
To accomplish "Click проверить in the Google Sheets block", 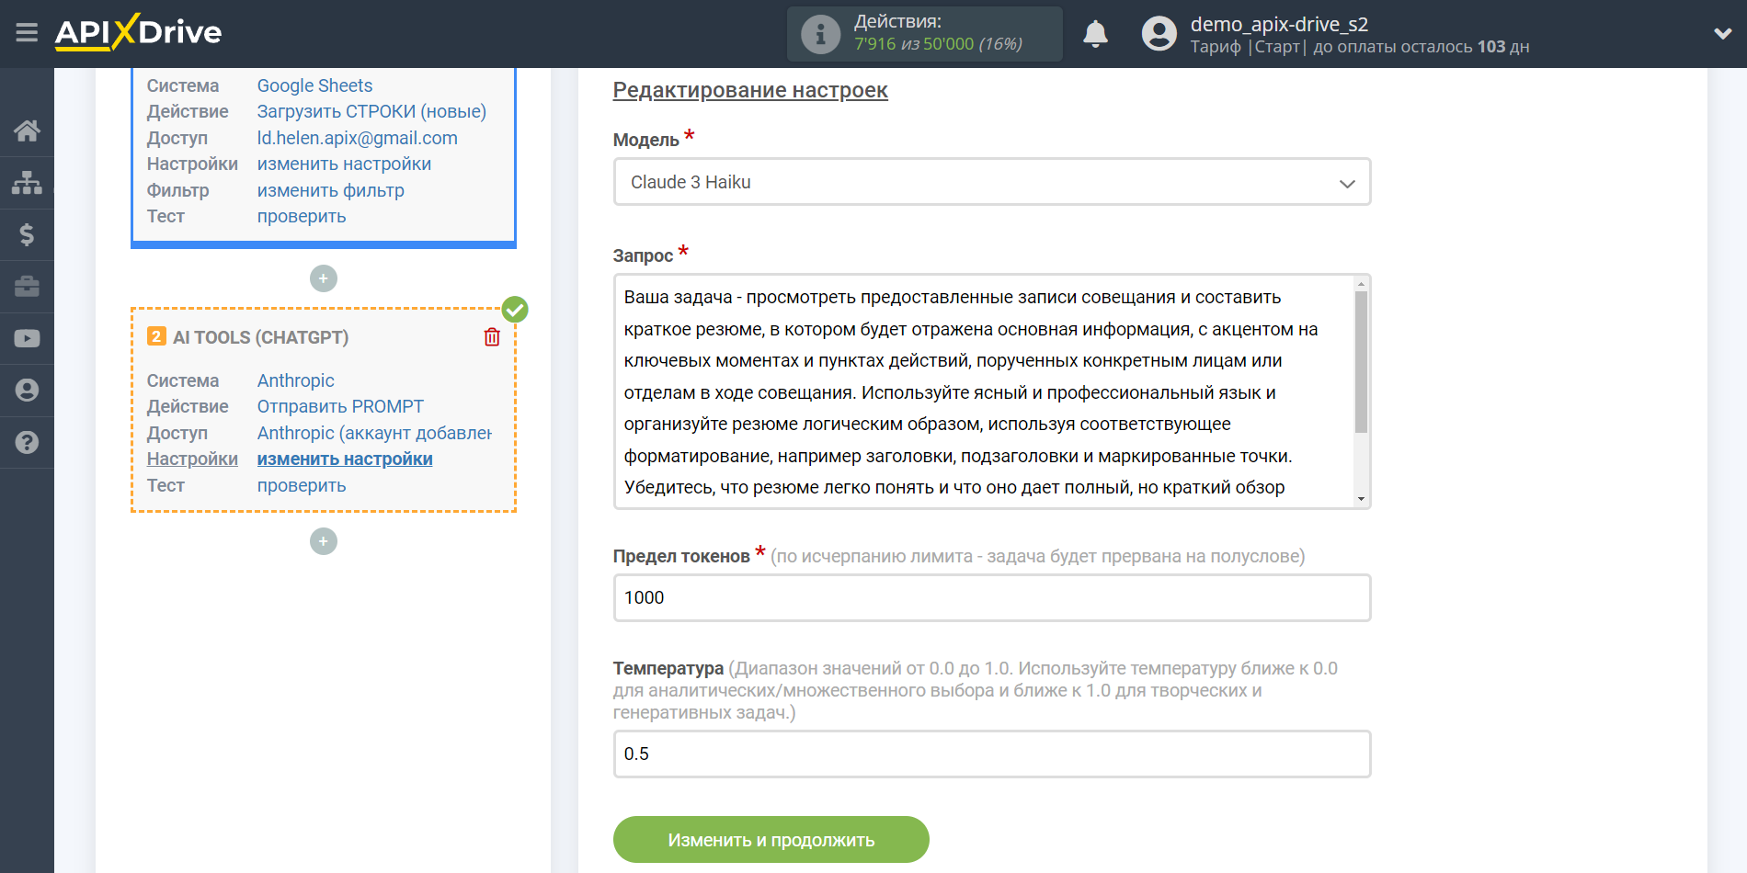I will pos(302,216).
